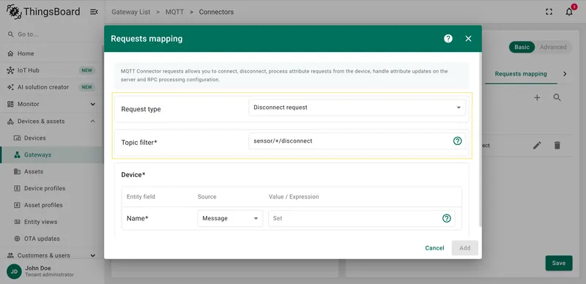The height and width of the screenshot is (284, 586).
Task: Switch to Basic configuration mode
Action: pos(522,47)
